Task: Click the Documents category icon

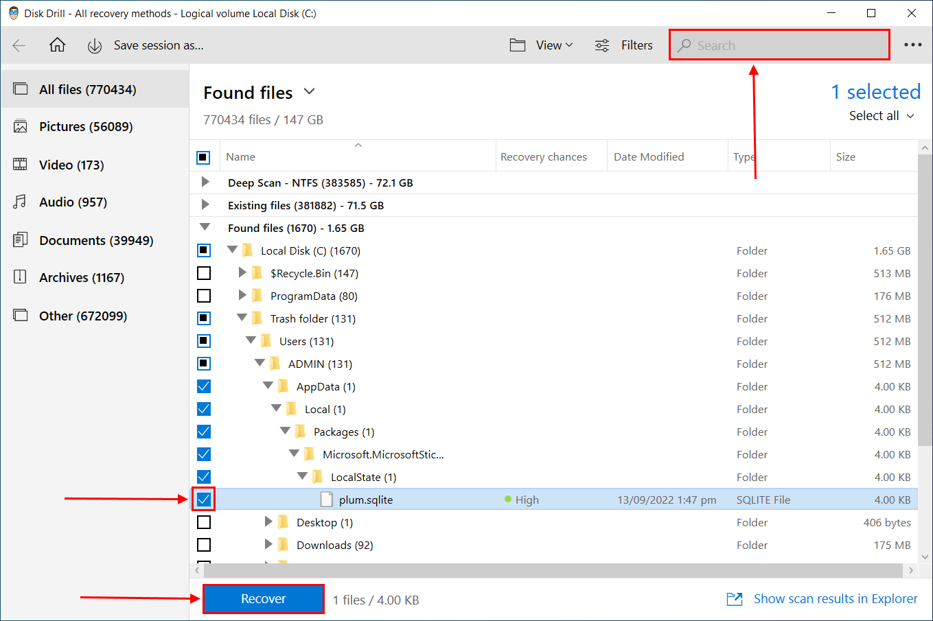Action: tap(21, 240)
